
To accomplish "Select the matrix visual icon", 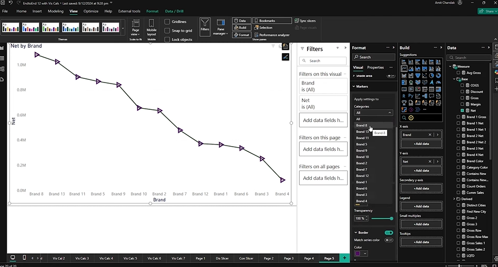I will coord(438,89).
